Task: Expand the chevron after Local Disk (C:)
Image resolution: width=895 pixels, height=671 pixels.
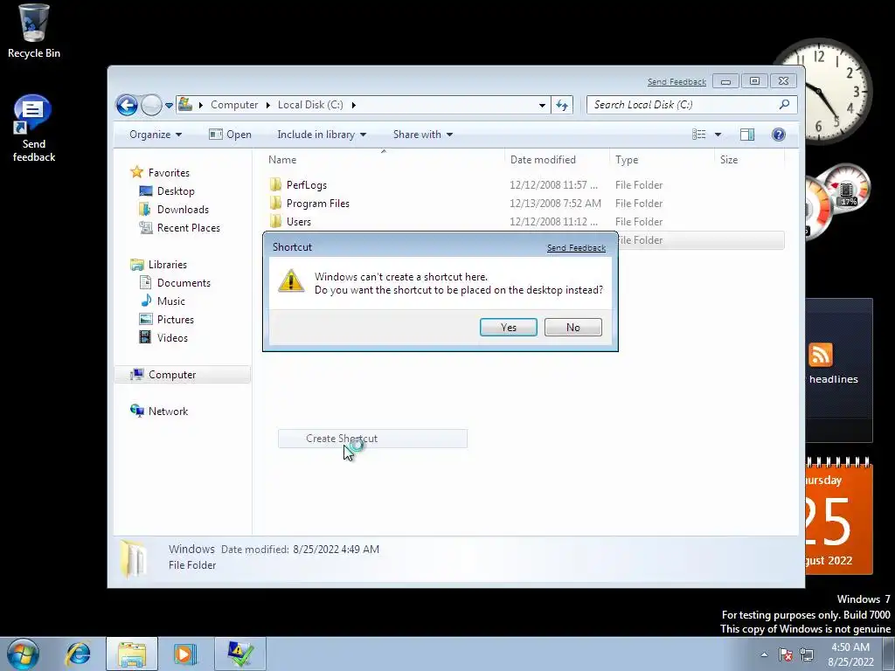Action: (x=354, y=105)
